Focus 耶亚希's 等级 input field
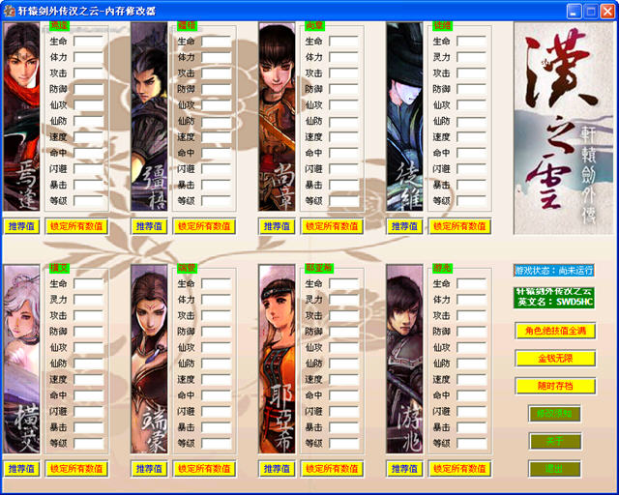This screenshot has height=495, width=619. coord(344,444)
